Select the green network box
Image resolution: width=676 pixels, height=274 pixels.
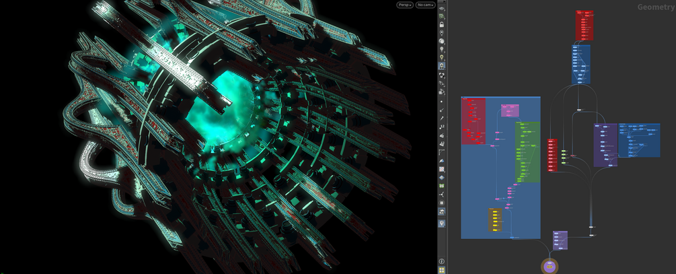pos(527,151)
